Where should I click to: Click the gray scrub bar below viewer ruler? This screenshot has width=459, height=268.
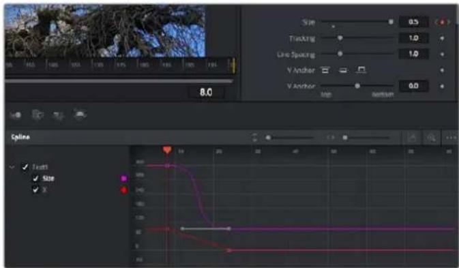point(119,81)
